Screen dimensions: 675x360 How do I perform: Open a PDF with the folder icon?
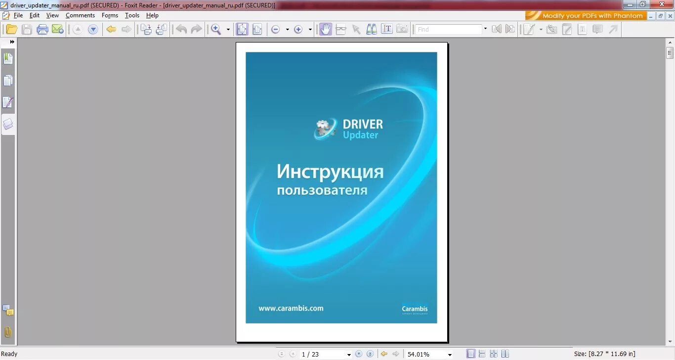click(x=11, y=29)
